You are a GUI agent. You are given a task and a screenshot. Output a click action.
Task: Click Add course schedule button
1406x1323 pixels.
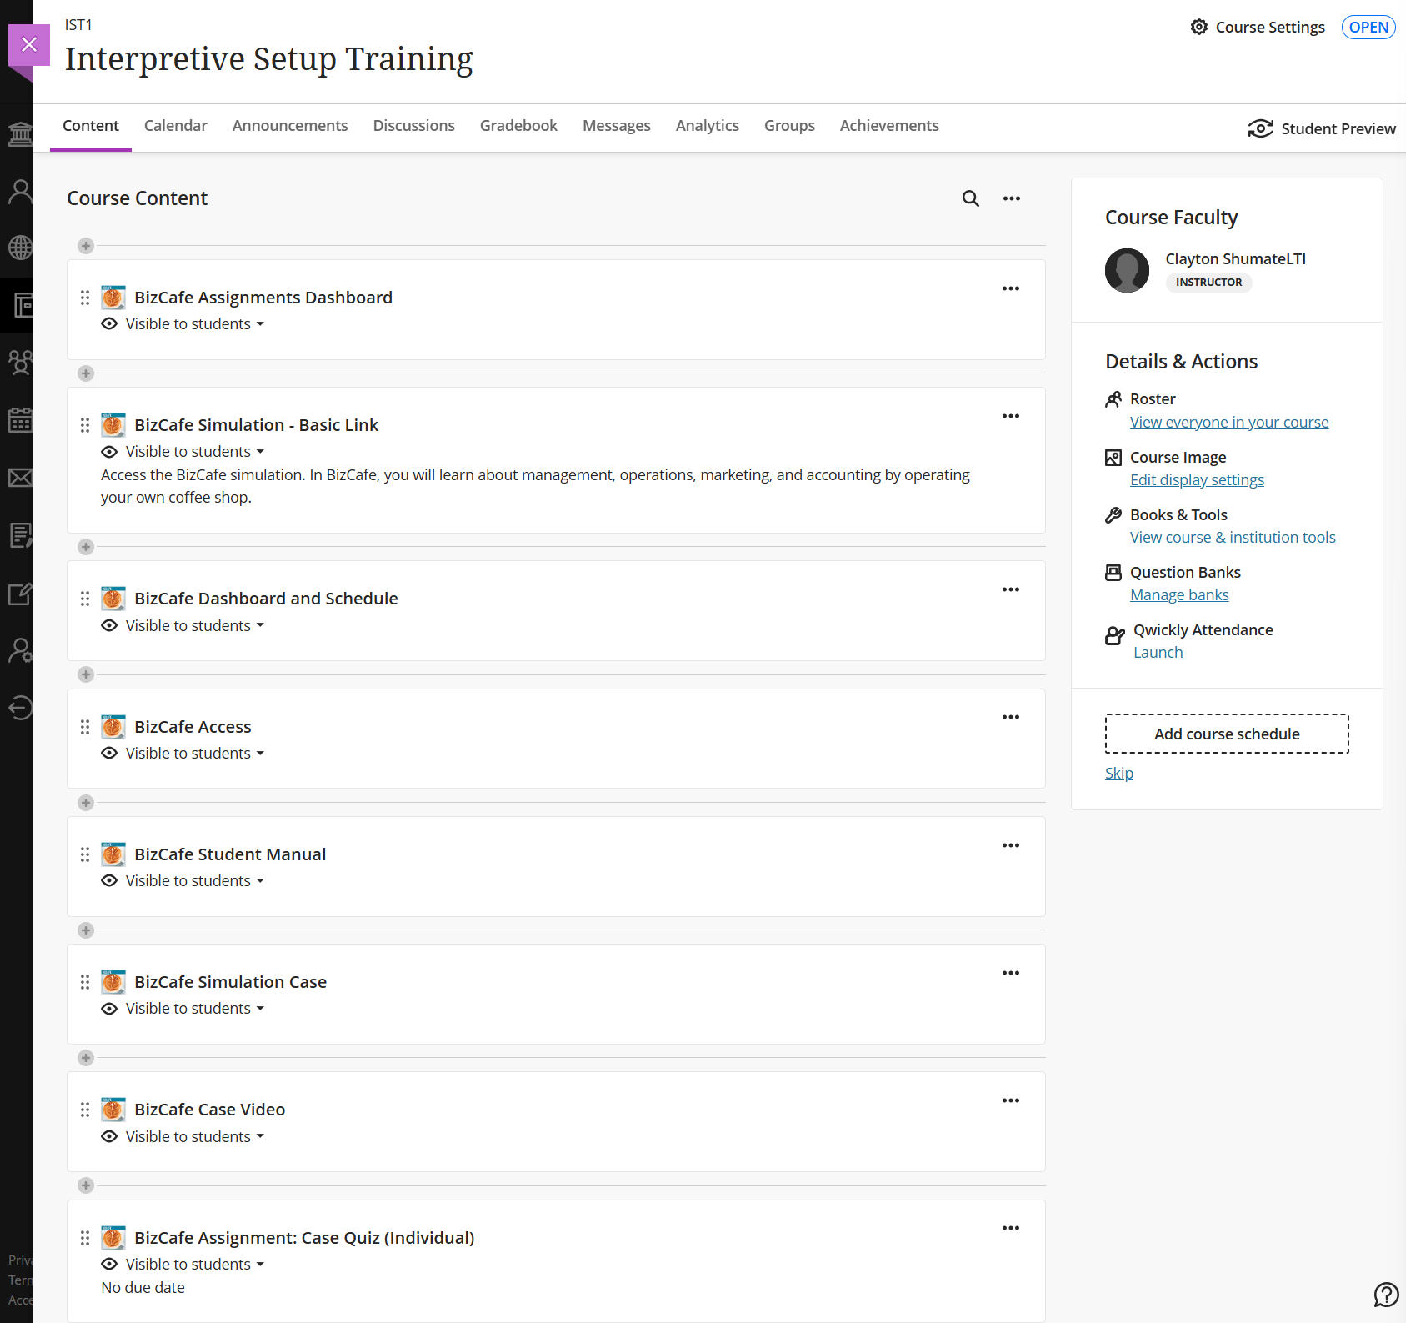point(1226,734)
